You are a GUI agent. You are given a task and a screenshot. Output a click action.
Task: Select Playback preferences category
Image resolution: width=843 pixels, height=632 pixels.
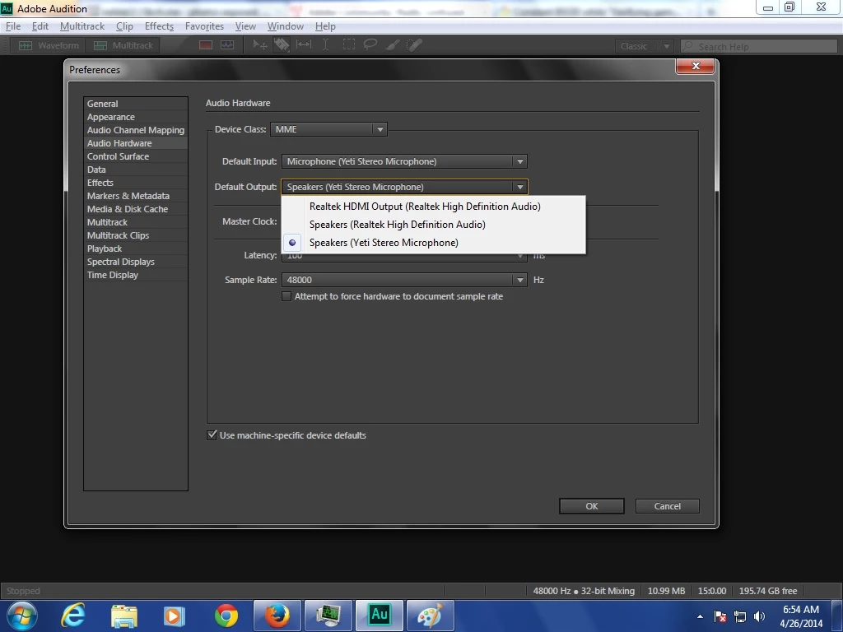pyautogui.click(x=136, y=249)
